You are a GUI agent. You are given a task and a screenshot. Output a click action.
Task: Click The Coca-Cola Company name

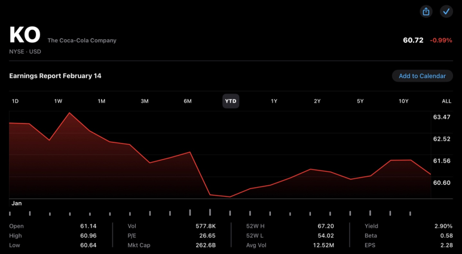[x=82, y=41]
